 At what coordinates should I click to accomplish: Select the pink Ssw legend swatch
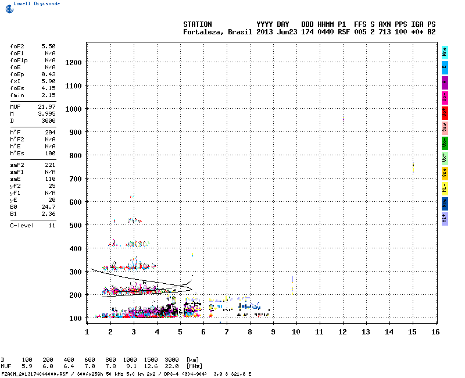[x=445, y=128]
